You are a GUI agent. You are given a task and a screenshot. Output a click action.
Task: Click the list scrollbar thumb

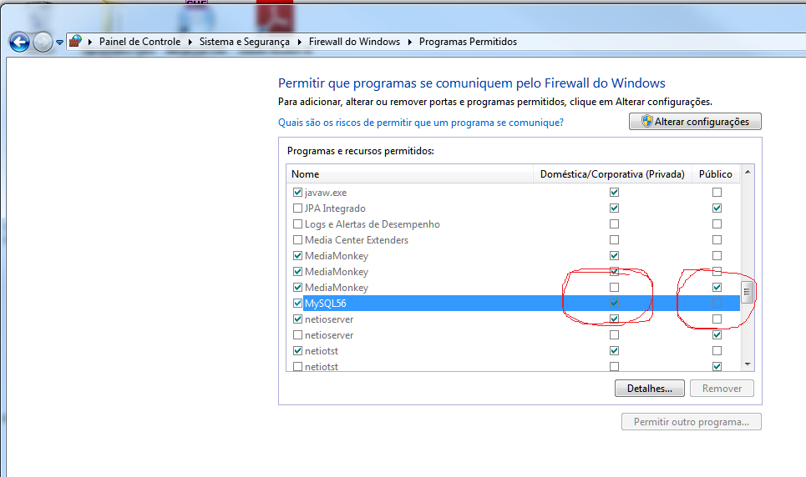click(748, 293)
